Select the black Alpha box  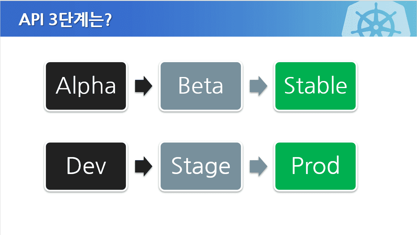pyautogui.click(x=86, y=86)
